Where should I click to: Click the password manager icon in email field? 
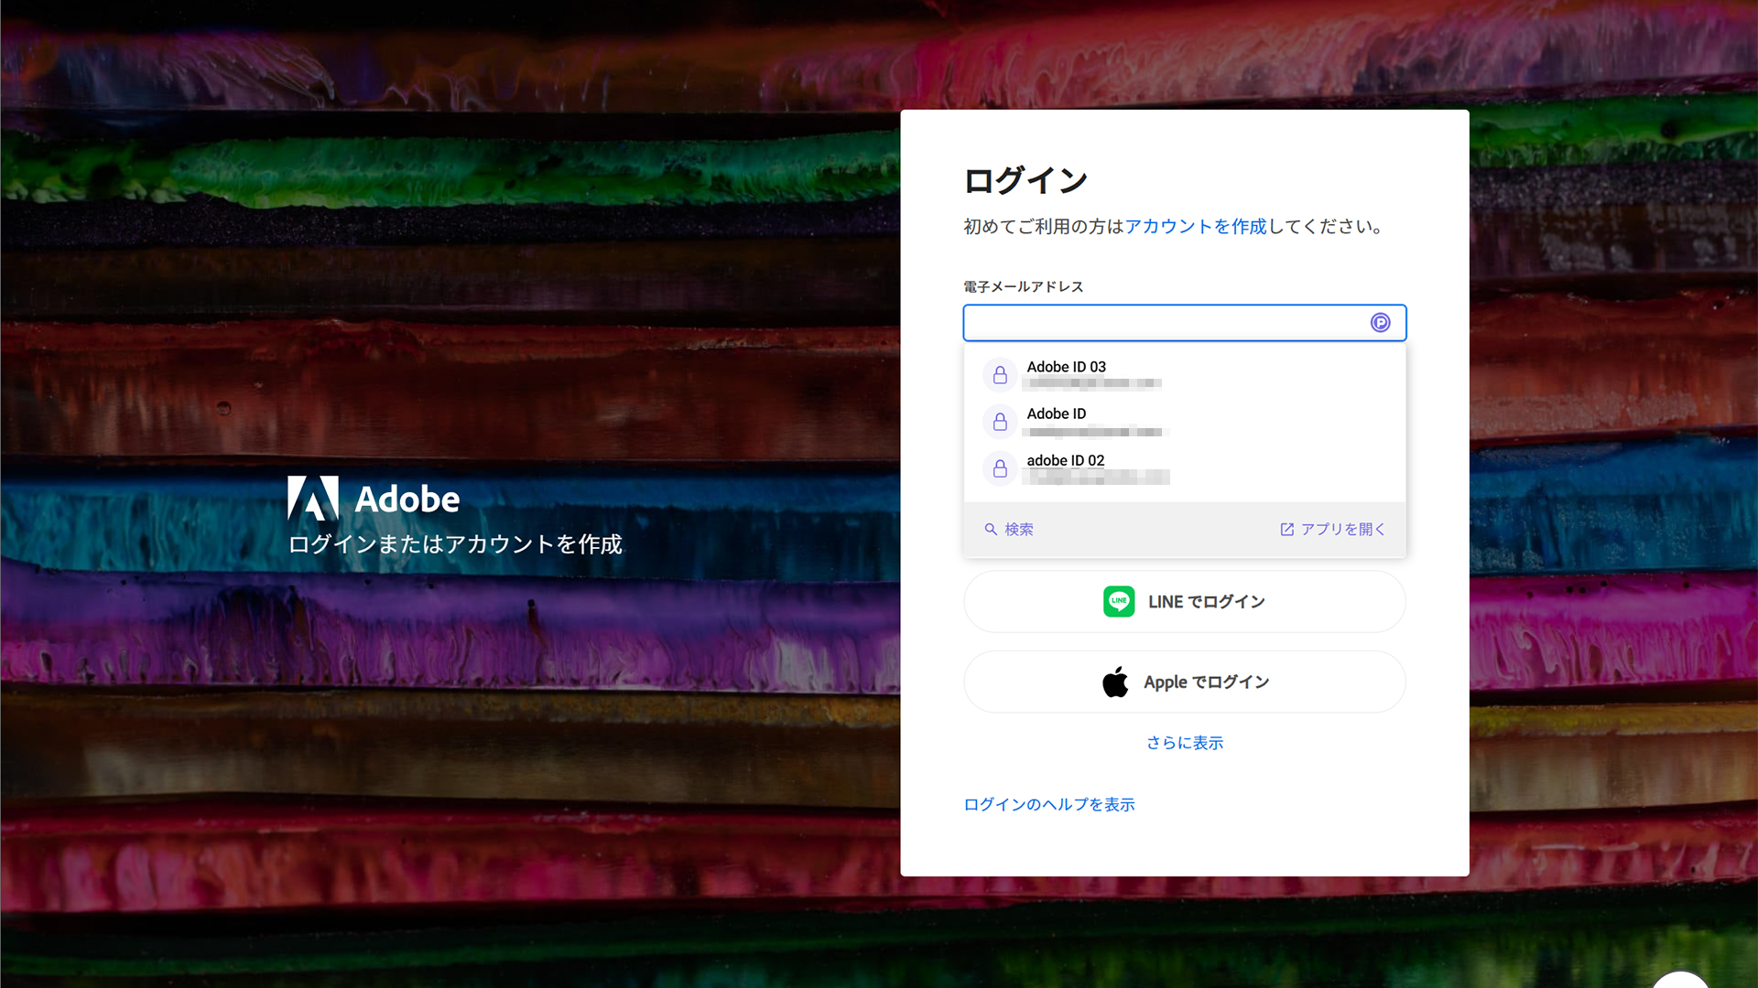point(1380,322)
